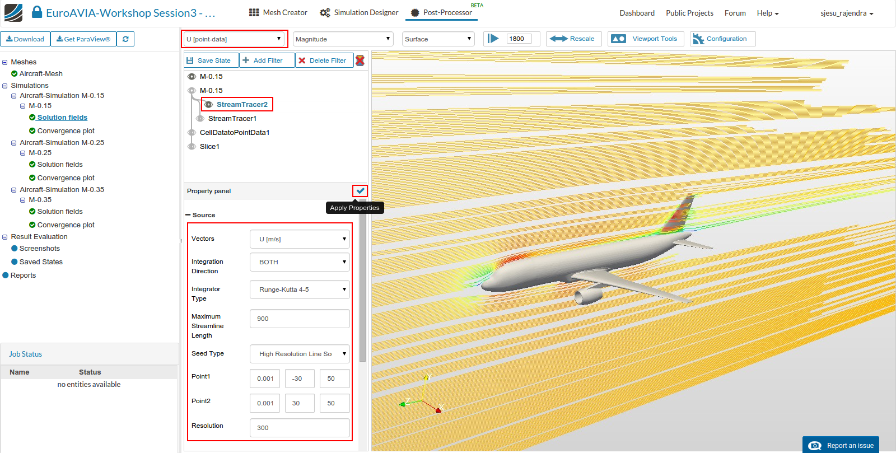Open the Help menu

pyautogui.click(x=768, y=13)
